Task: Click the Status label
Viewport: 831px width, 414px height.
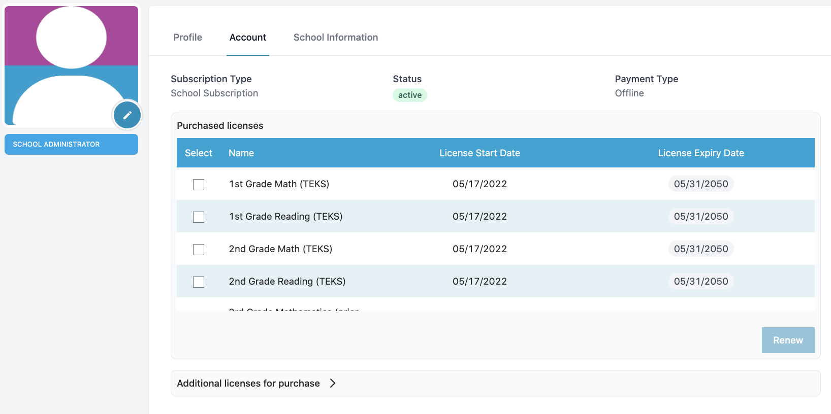Action: pyautogui.click(x=407, y=79)
